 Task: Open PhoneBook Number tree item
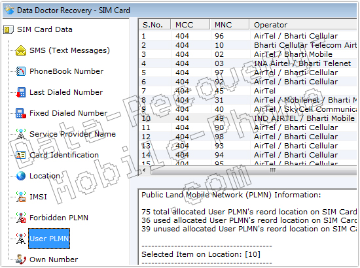coord(66,71)
